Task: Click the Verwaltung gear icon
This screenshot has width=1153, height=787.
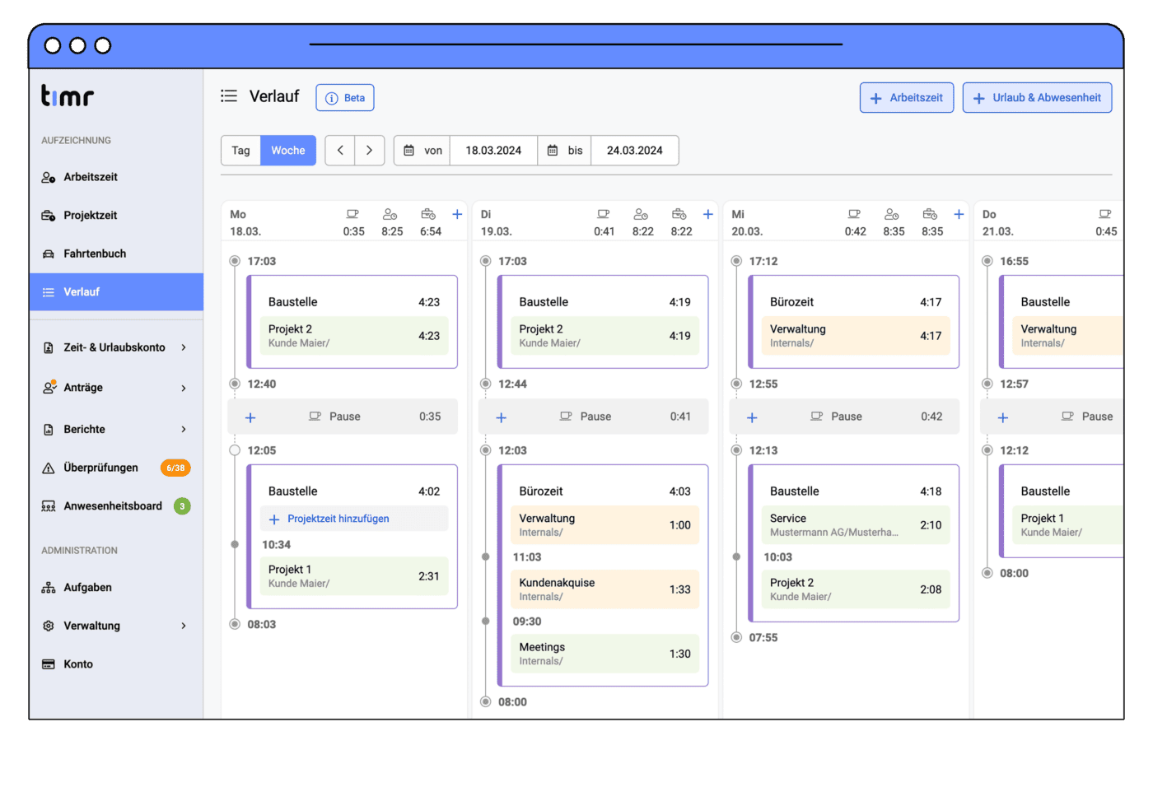Action: pos(49,626)
